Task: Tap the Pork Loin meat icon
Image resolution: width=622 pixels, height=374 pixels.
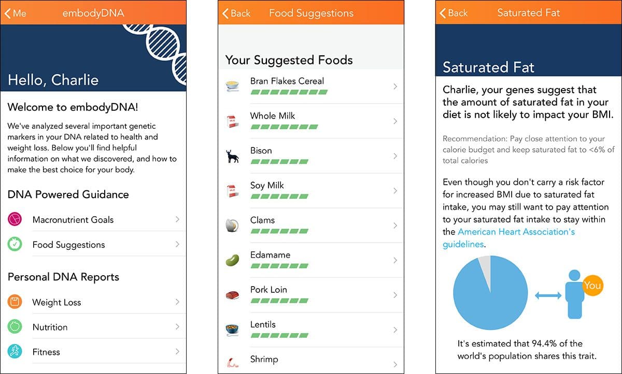Action: pos(232,295)
